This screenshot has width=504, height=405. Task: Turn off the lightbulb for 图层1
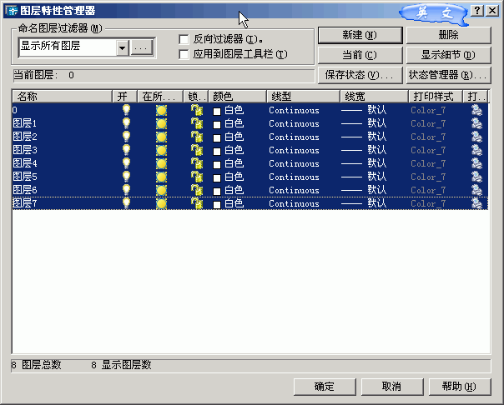126,123
